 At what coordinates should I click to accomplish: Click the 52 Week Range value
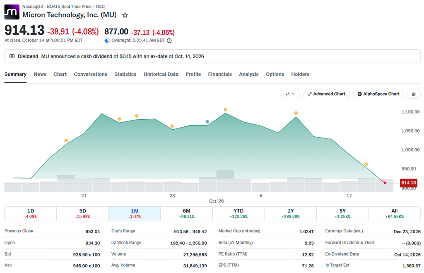point(188,243)
